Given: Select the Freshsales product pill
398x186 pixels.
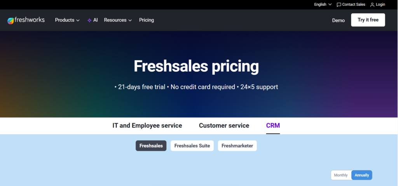Looking at the screenshot, I should coord(151,146).
